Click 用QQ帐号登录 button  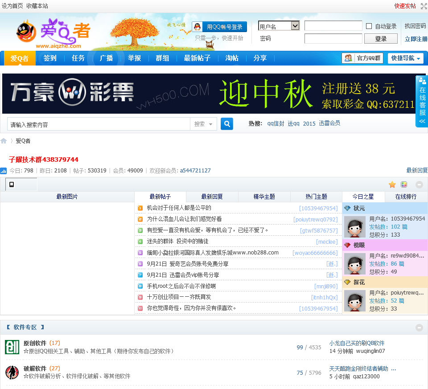[x=219, y=27]
